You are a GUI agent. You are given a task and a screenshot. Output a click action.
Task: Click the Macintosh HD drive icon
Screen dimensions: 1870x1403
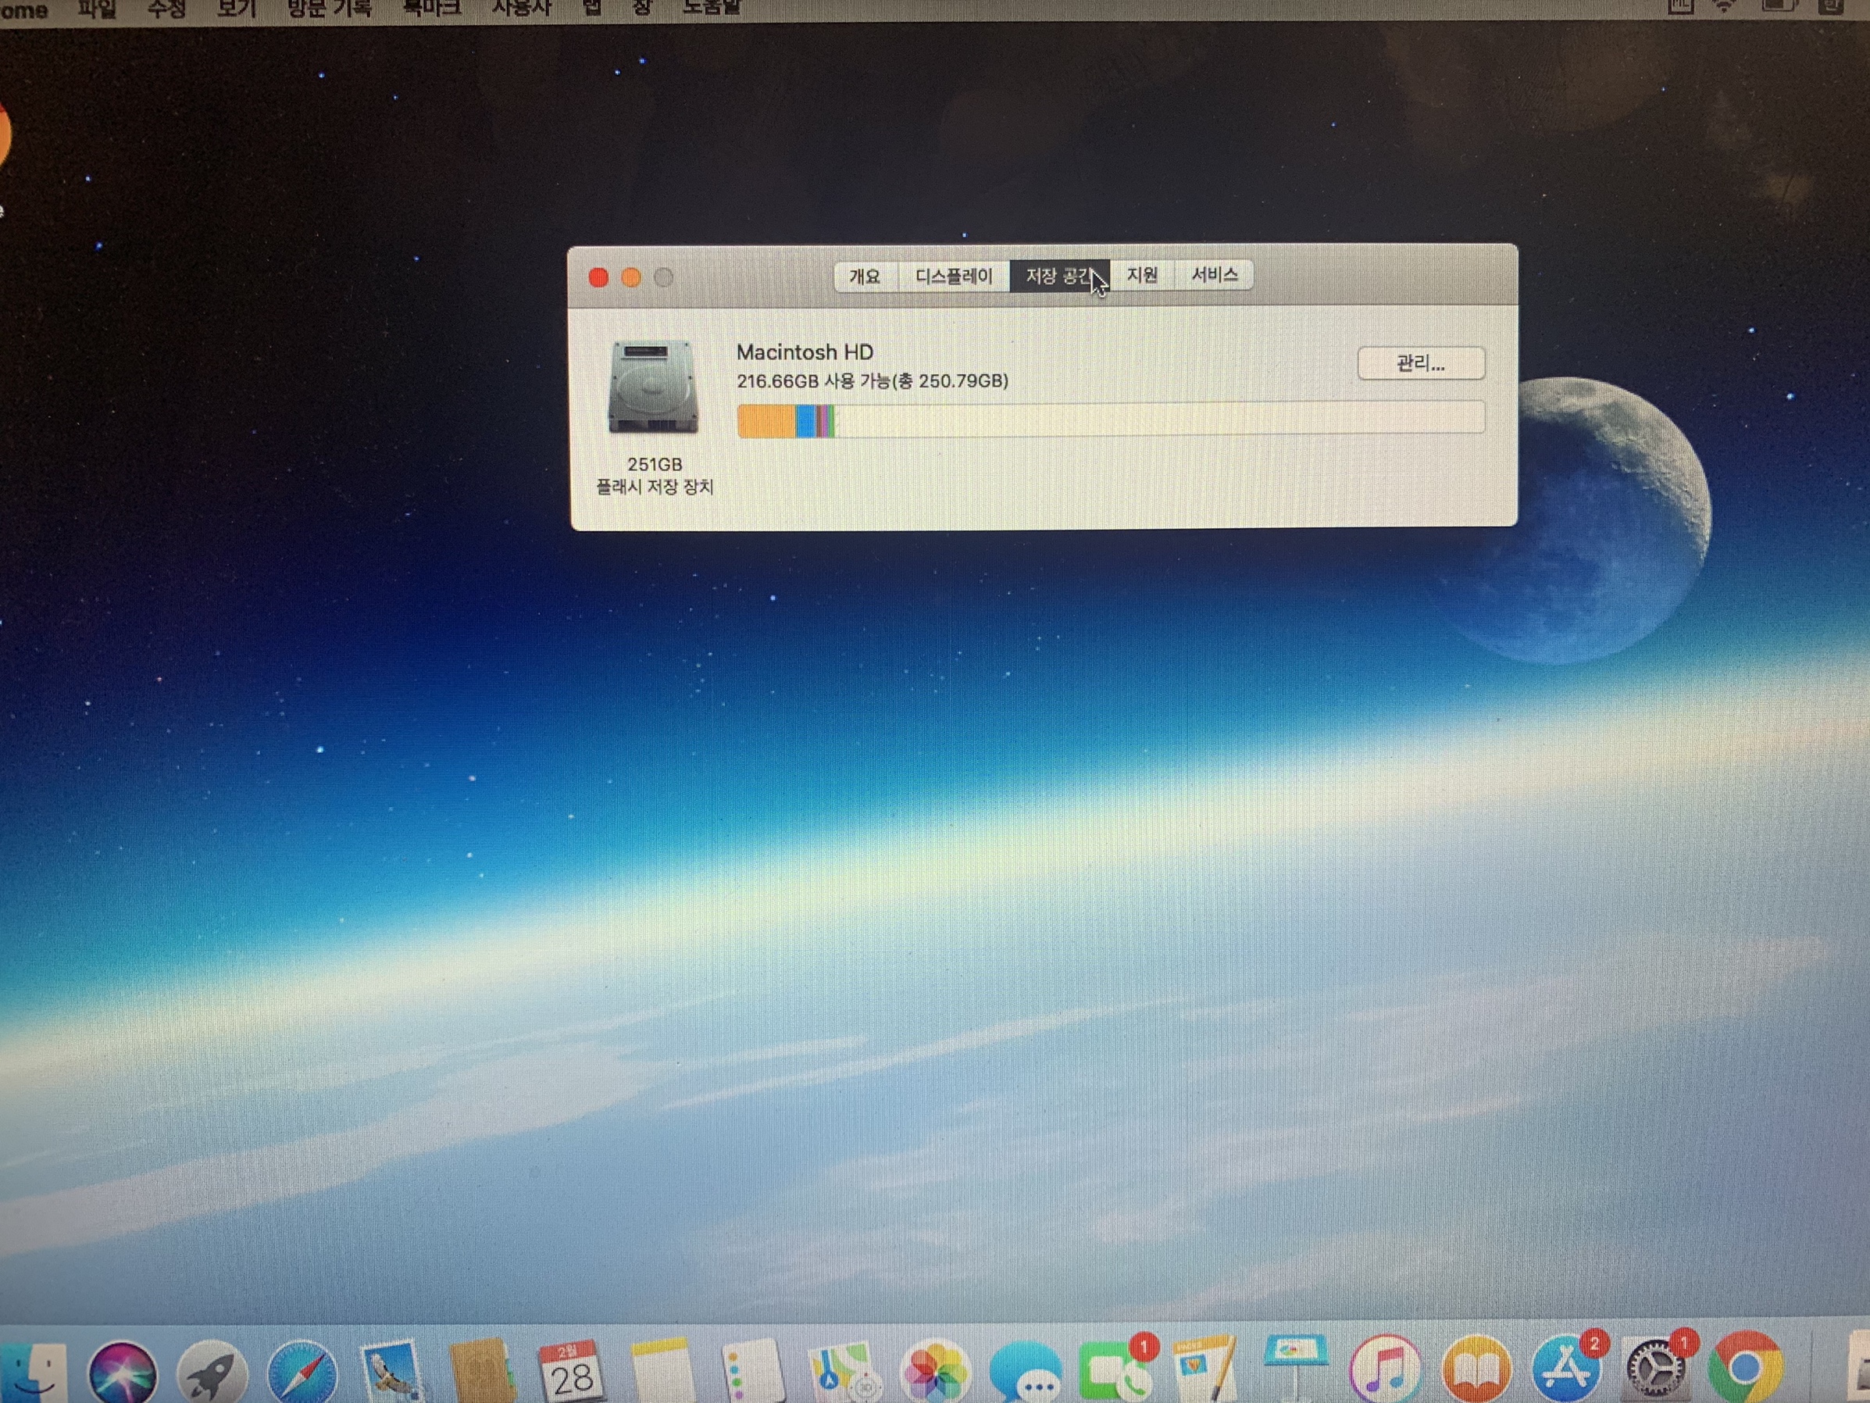pyautogui.click(x=653, y=388)
